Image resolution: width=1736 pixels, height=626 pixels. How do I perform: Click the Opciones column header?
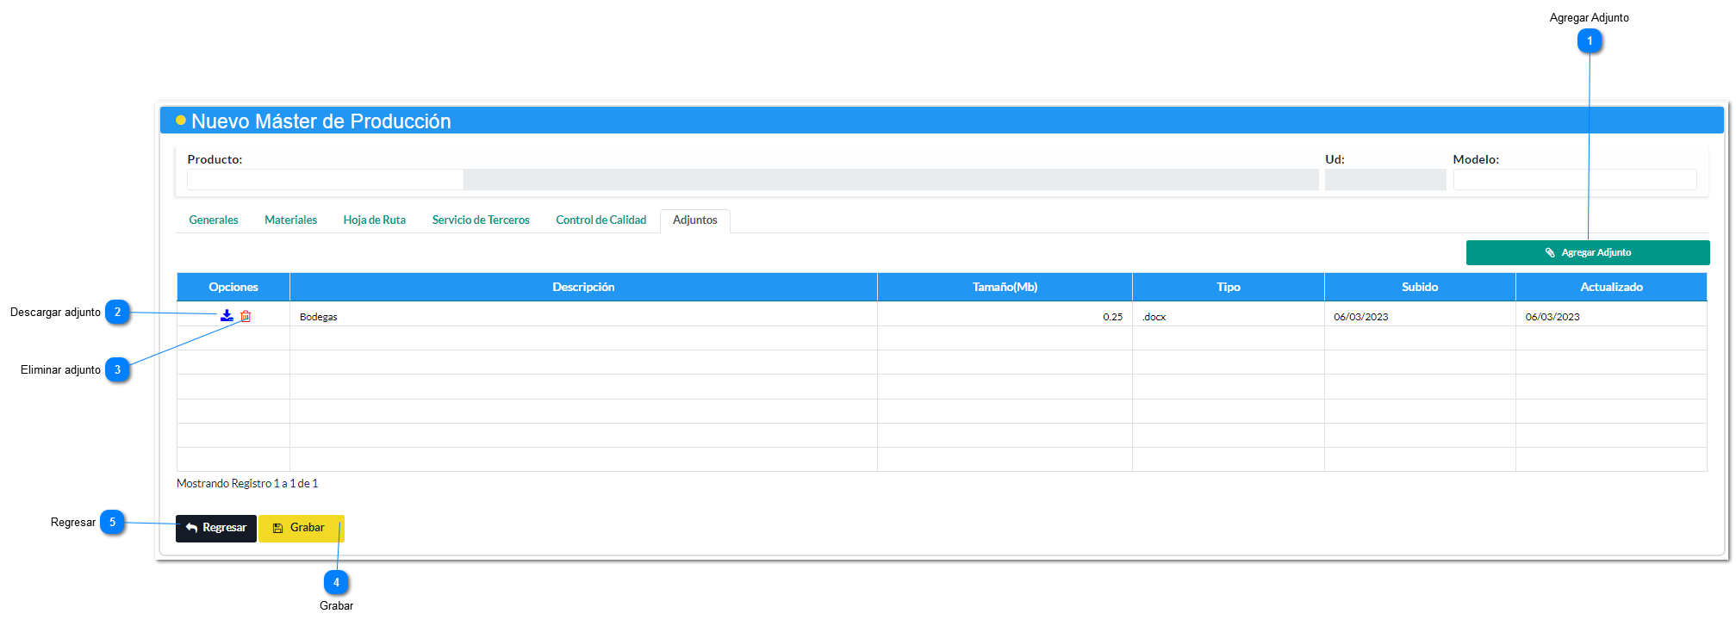tap(233, 287)
